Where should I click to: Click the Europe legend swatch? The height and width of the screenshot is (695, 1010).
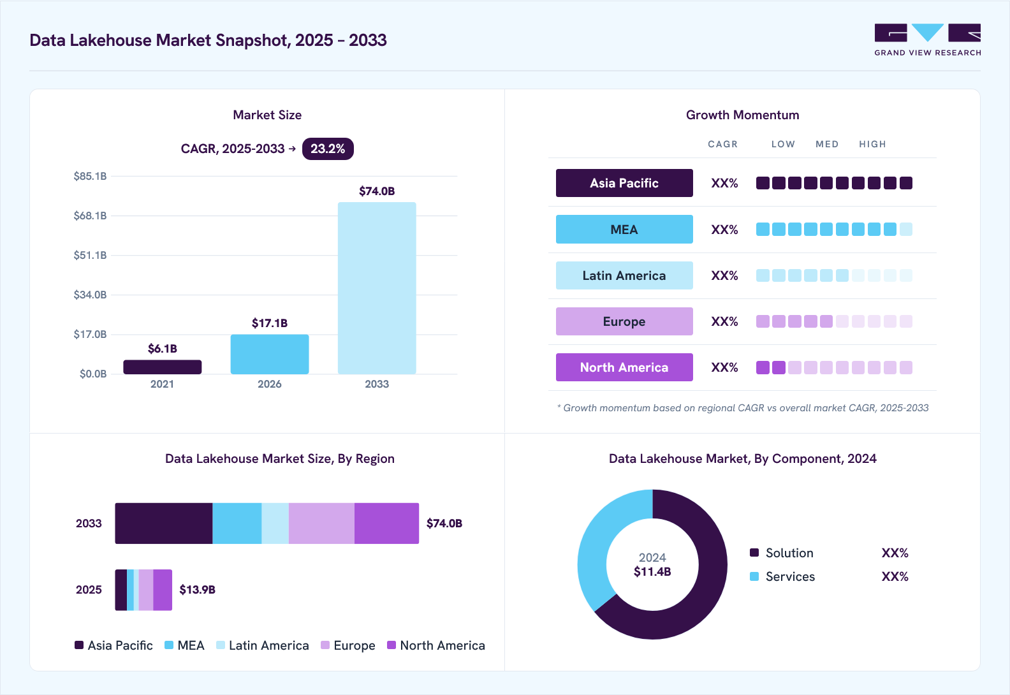point(325,645)
